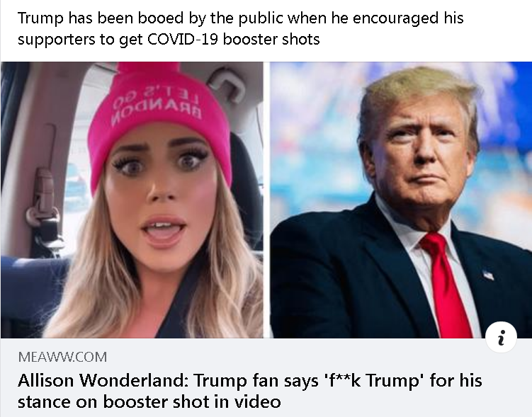532x417 pixels.
Task: Click the red tie in right photo
Action: pos(446,285)
